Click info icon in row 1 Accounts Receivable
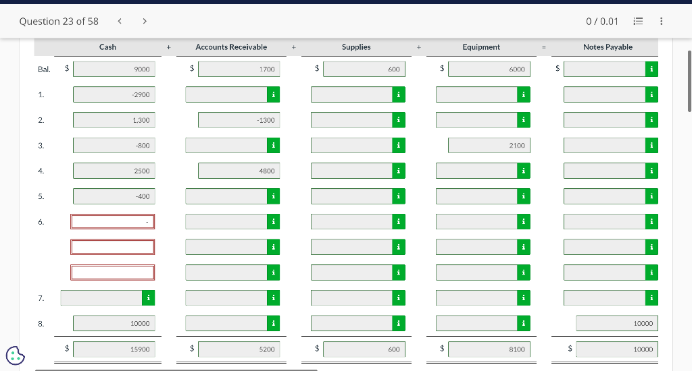The width and height of the screenshot is (692, 371). (273, 94)
